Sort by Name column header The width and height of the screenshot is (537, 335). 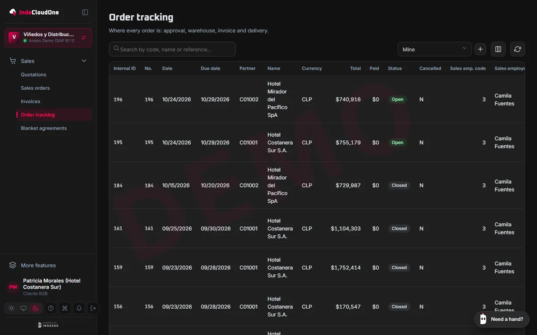[x=274, y=68]
